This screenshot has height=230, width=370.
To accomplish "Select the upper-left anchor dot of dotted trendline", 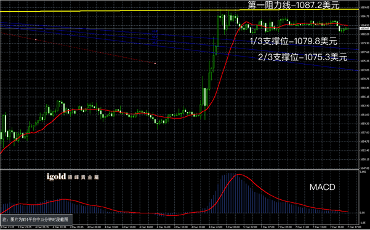I will tap(36, 39).
